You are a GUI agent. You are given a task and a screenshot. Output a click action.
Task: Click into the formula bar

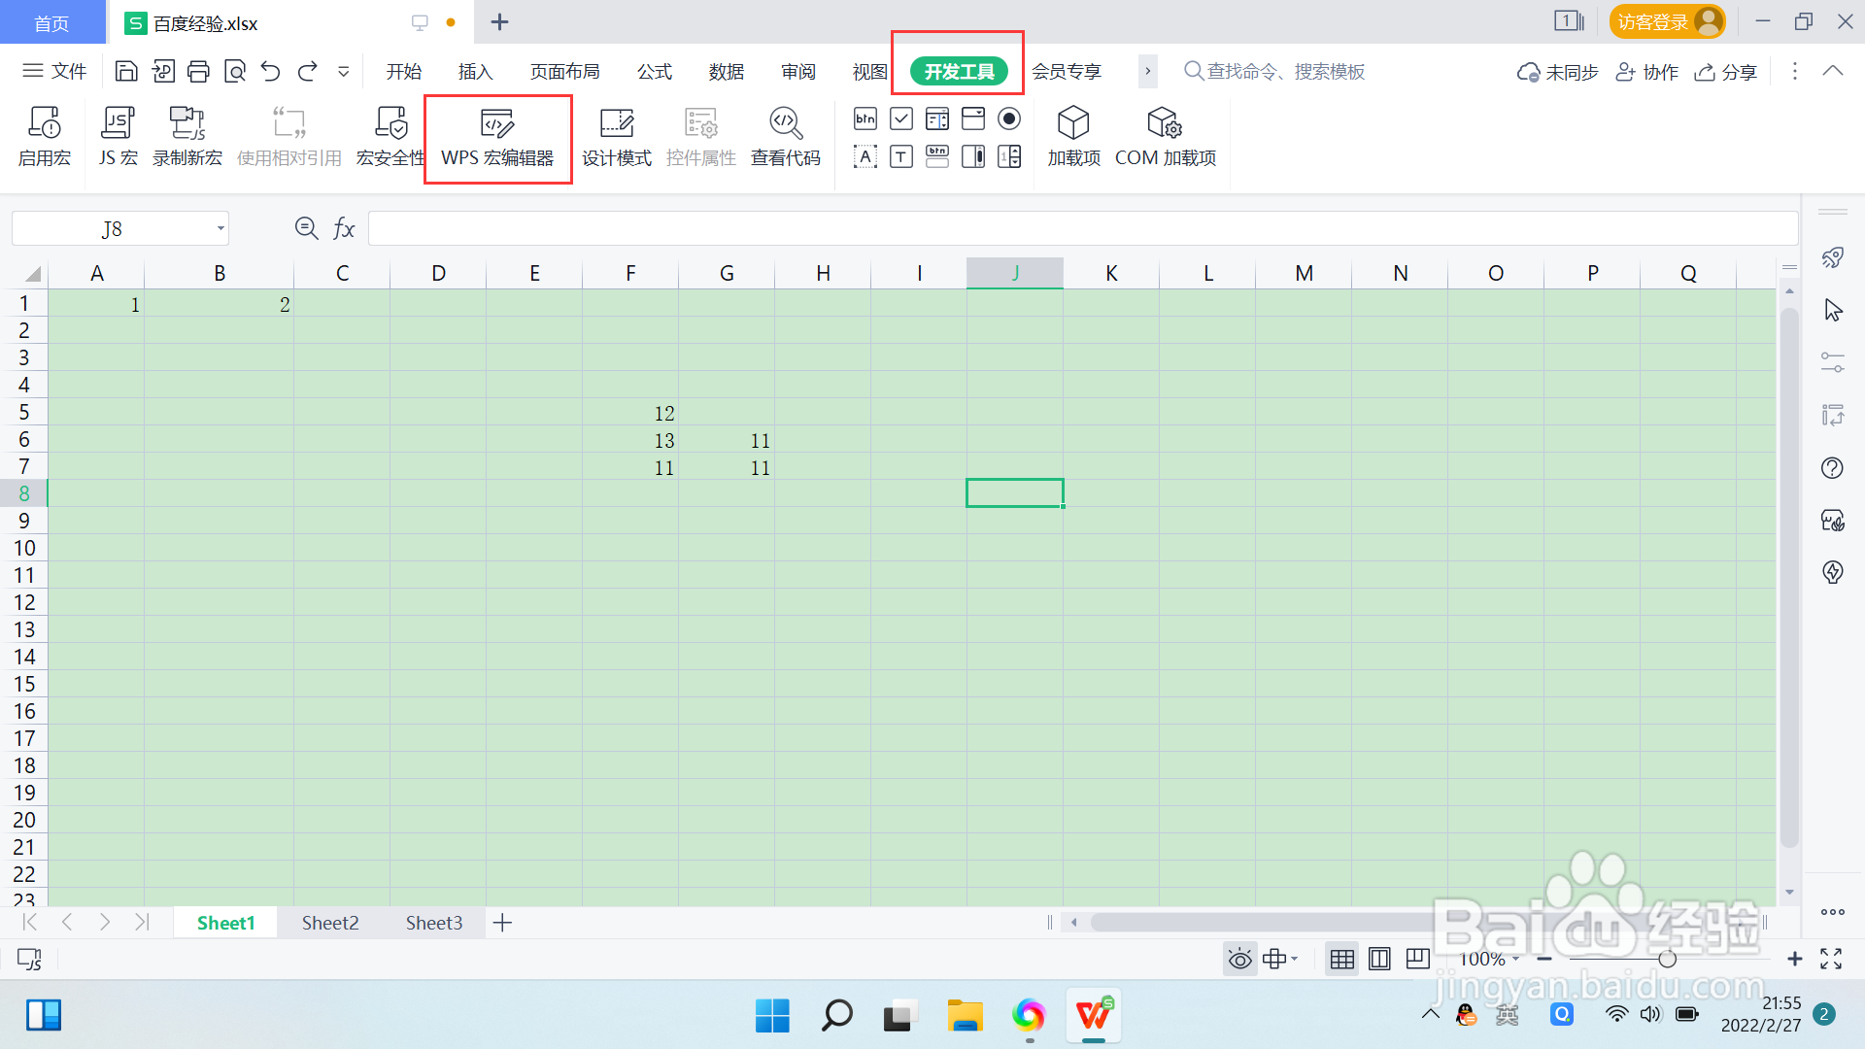pyautogui.click(x=1083, y=228)
